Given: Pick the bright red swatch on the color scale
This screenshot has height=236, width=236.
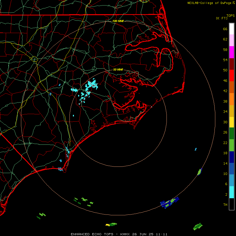Looking at the screenshot, I should pos(232,76).
